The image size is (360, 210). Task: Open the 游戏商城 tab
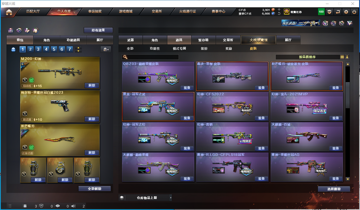[x=126, y=11]
